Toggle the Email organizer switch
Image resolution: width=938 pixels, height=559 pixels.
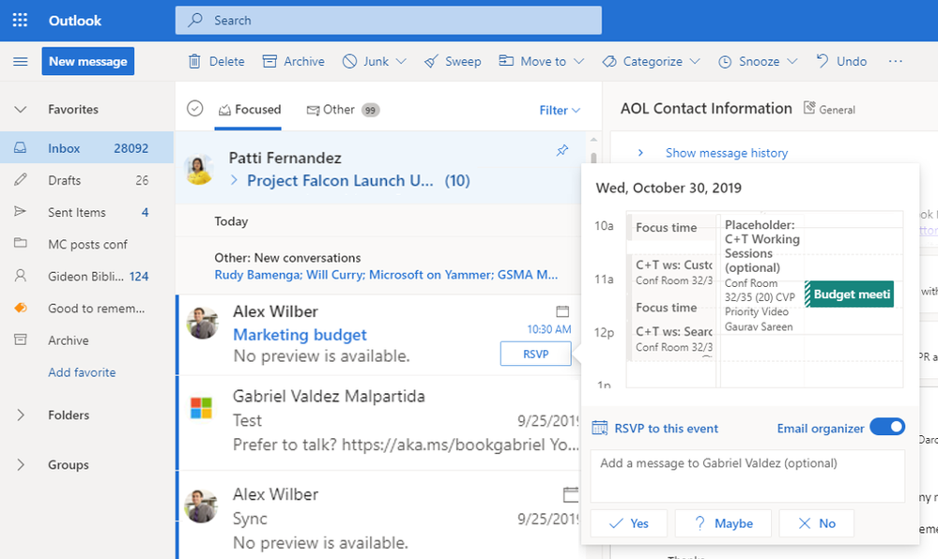pos(887,427)
